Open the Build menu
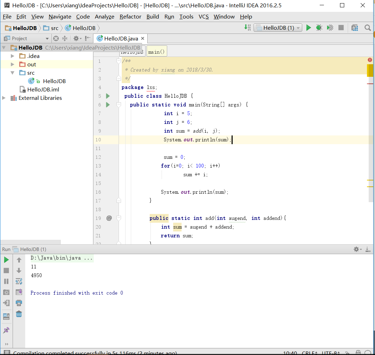 (x=153, y=17)
